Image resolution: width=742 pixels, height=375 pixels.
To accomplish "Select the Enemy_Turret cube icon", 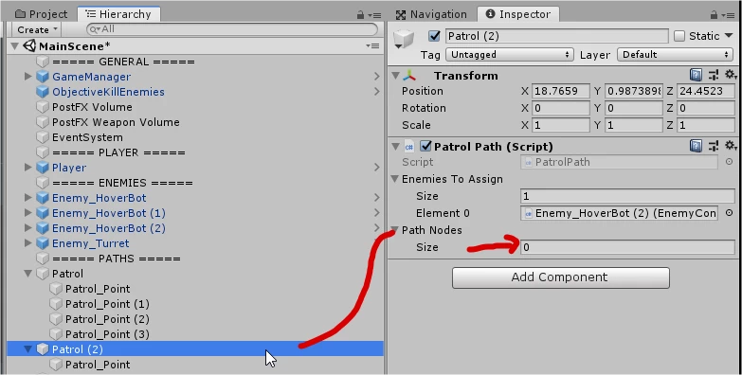I will tap(43, 243).
